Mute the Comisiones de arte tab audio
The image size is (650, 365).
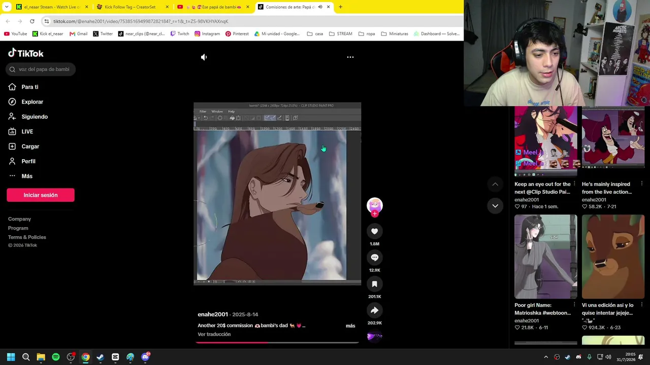[320, 7]
